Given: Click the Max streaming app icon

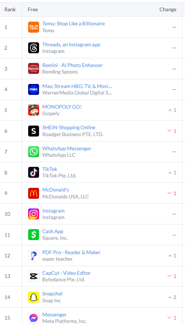Looking at the screenshot, I should point(34,89).
